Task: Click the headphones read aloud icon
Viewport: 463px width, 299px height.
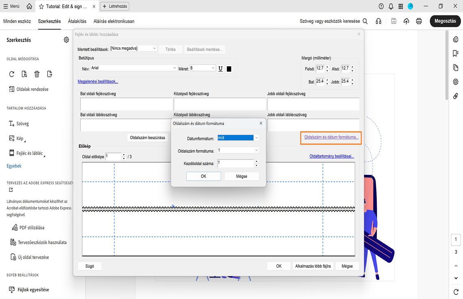Action: pyautogui.click(x=378, y=21)
